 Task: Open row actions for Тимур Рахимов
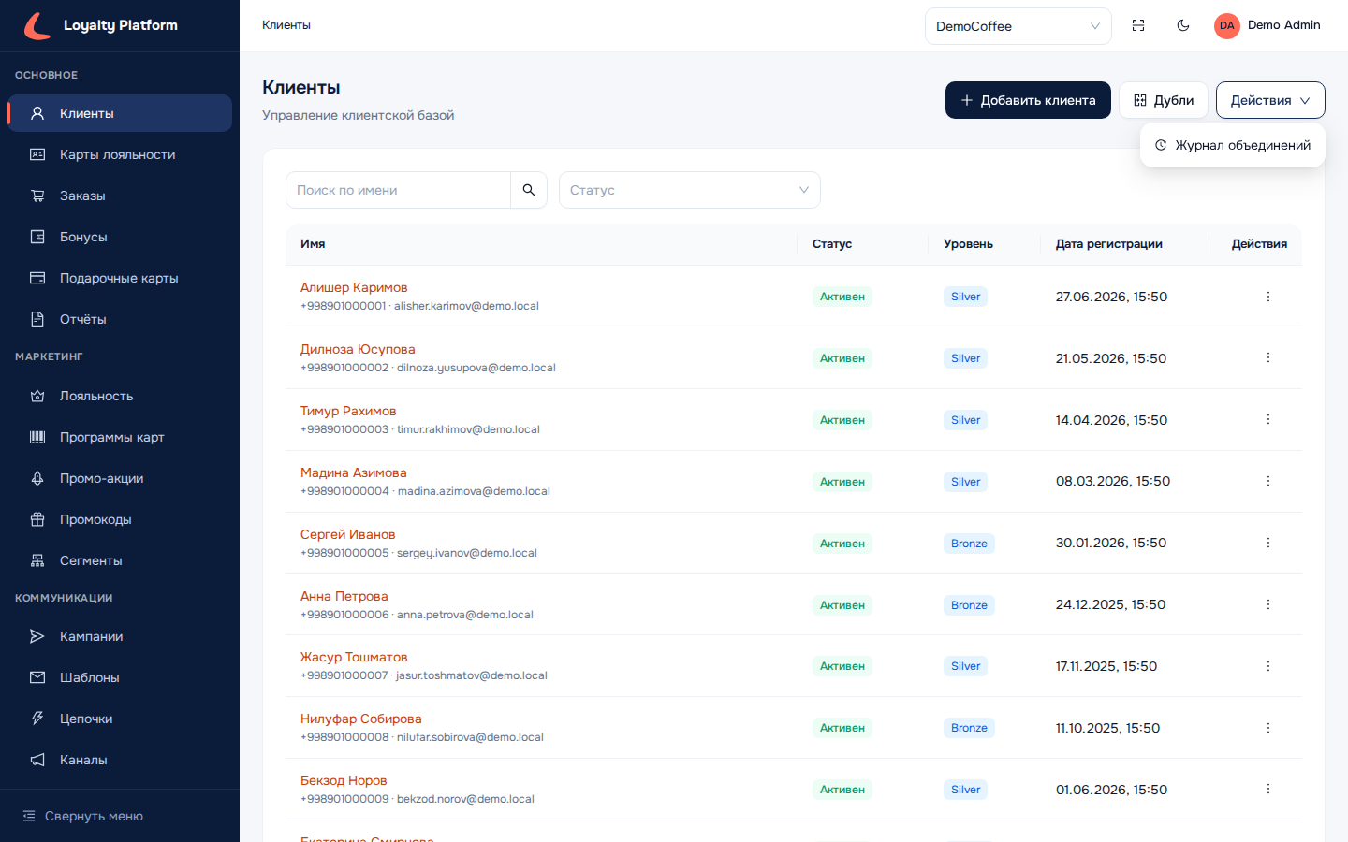click(x=1268, y=419)
